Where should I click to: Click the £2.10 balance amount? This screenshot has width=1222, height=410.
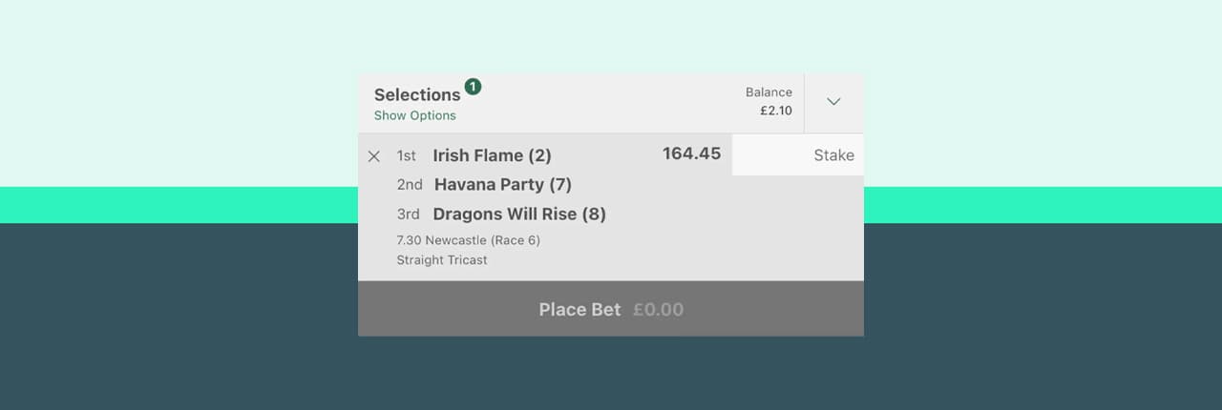(776, 111)
